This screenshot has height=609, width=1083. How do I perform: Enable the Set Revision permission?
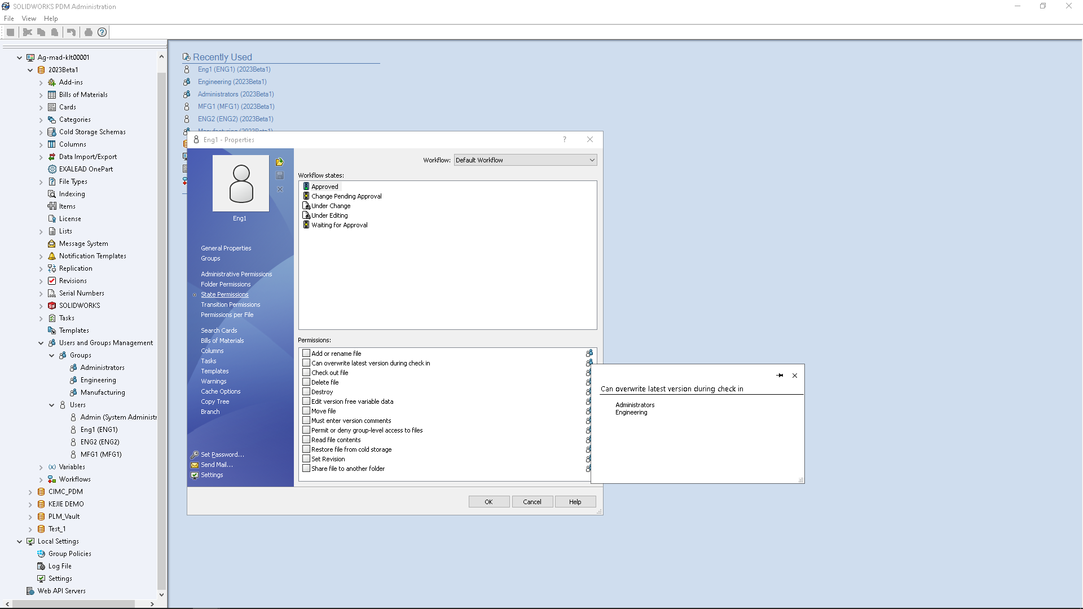click(306, 458)
